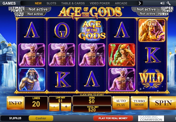Click the Zeus symbol with lightning on reel one
The width and height of the screenshot is (176, 122).
coord(32,79)
